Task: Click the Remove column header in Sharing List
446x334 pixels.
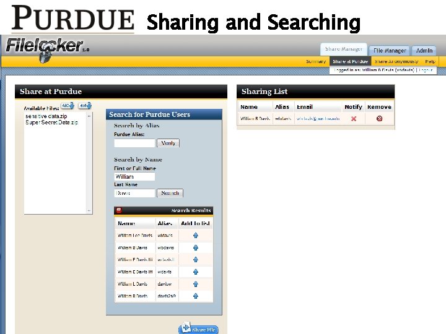Action: tap(379, 107)
